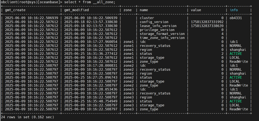This screenshot has width=259, height=121.
Task: Click the time_zone_info_version name cell
Action: pyautogui.click(x=162, y=38)
